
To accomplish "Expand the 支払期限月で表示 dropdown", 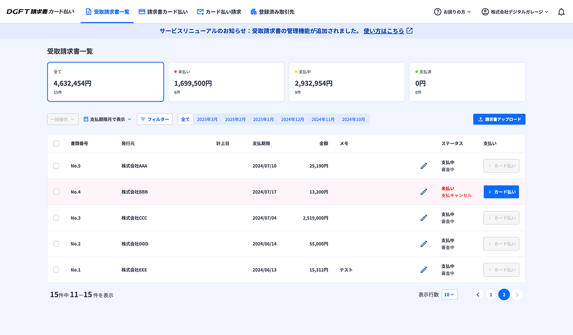I will [107, 119].
